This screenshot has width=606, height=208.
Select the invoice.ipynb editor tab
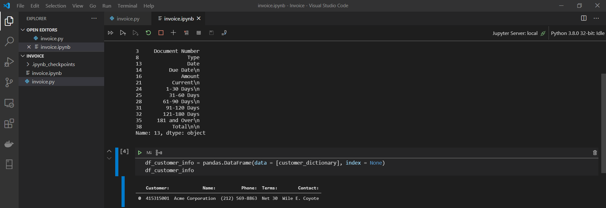pos(179,19)
